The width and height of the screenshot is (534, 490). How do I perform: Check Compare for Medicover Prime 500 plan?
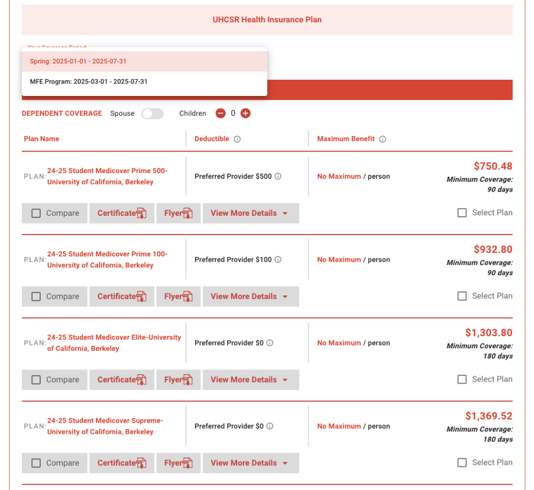36,213
